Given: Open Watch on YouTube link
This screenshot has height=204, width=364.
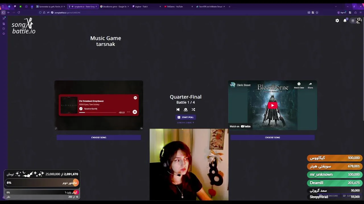Looking at the screenshot, I should [x=240, y=126].
